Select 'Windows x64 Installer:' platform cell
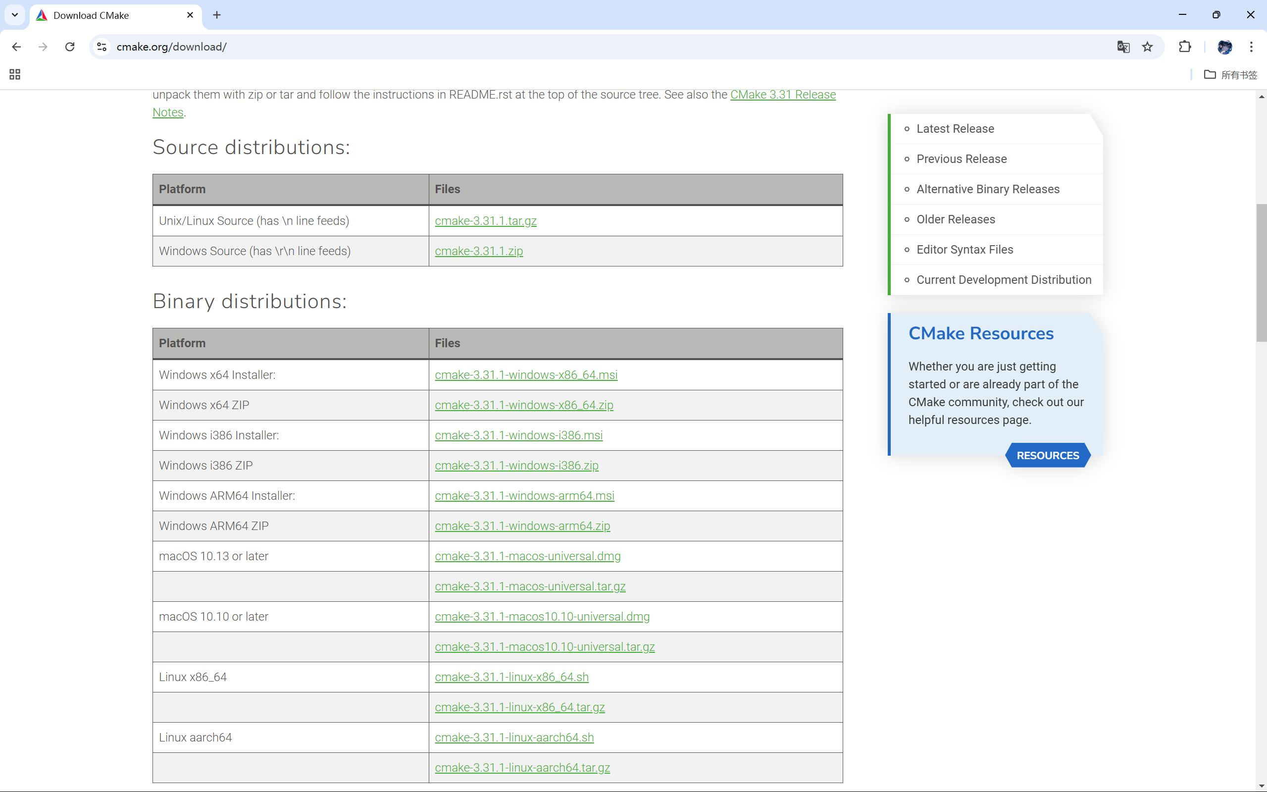Screen dimensions: 1267x792 [291, 374]
